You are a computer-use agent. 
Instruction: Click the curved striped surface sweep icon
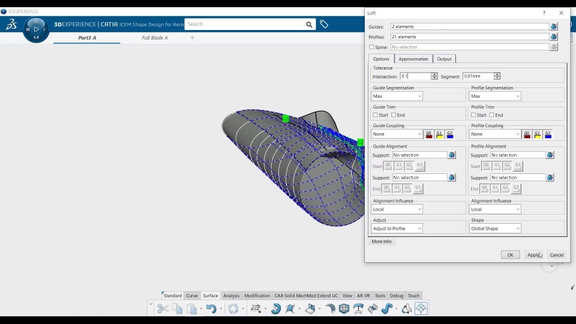pyautogui.click(x=330, y=308)
